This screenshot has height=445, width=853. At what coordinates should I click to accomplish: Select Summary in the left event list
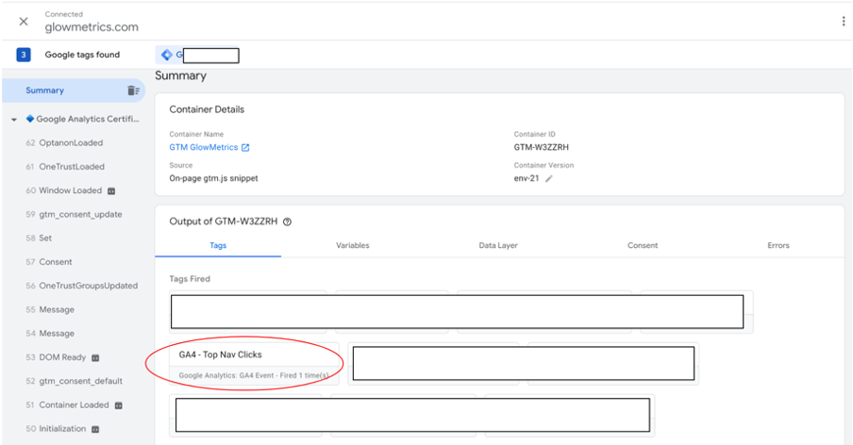pos(74,91)
